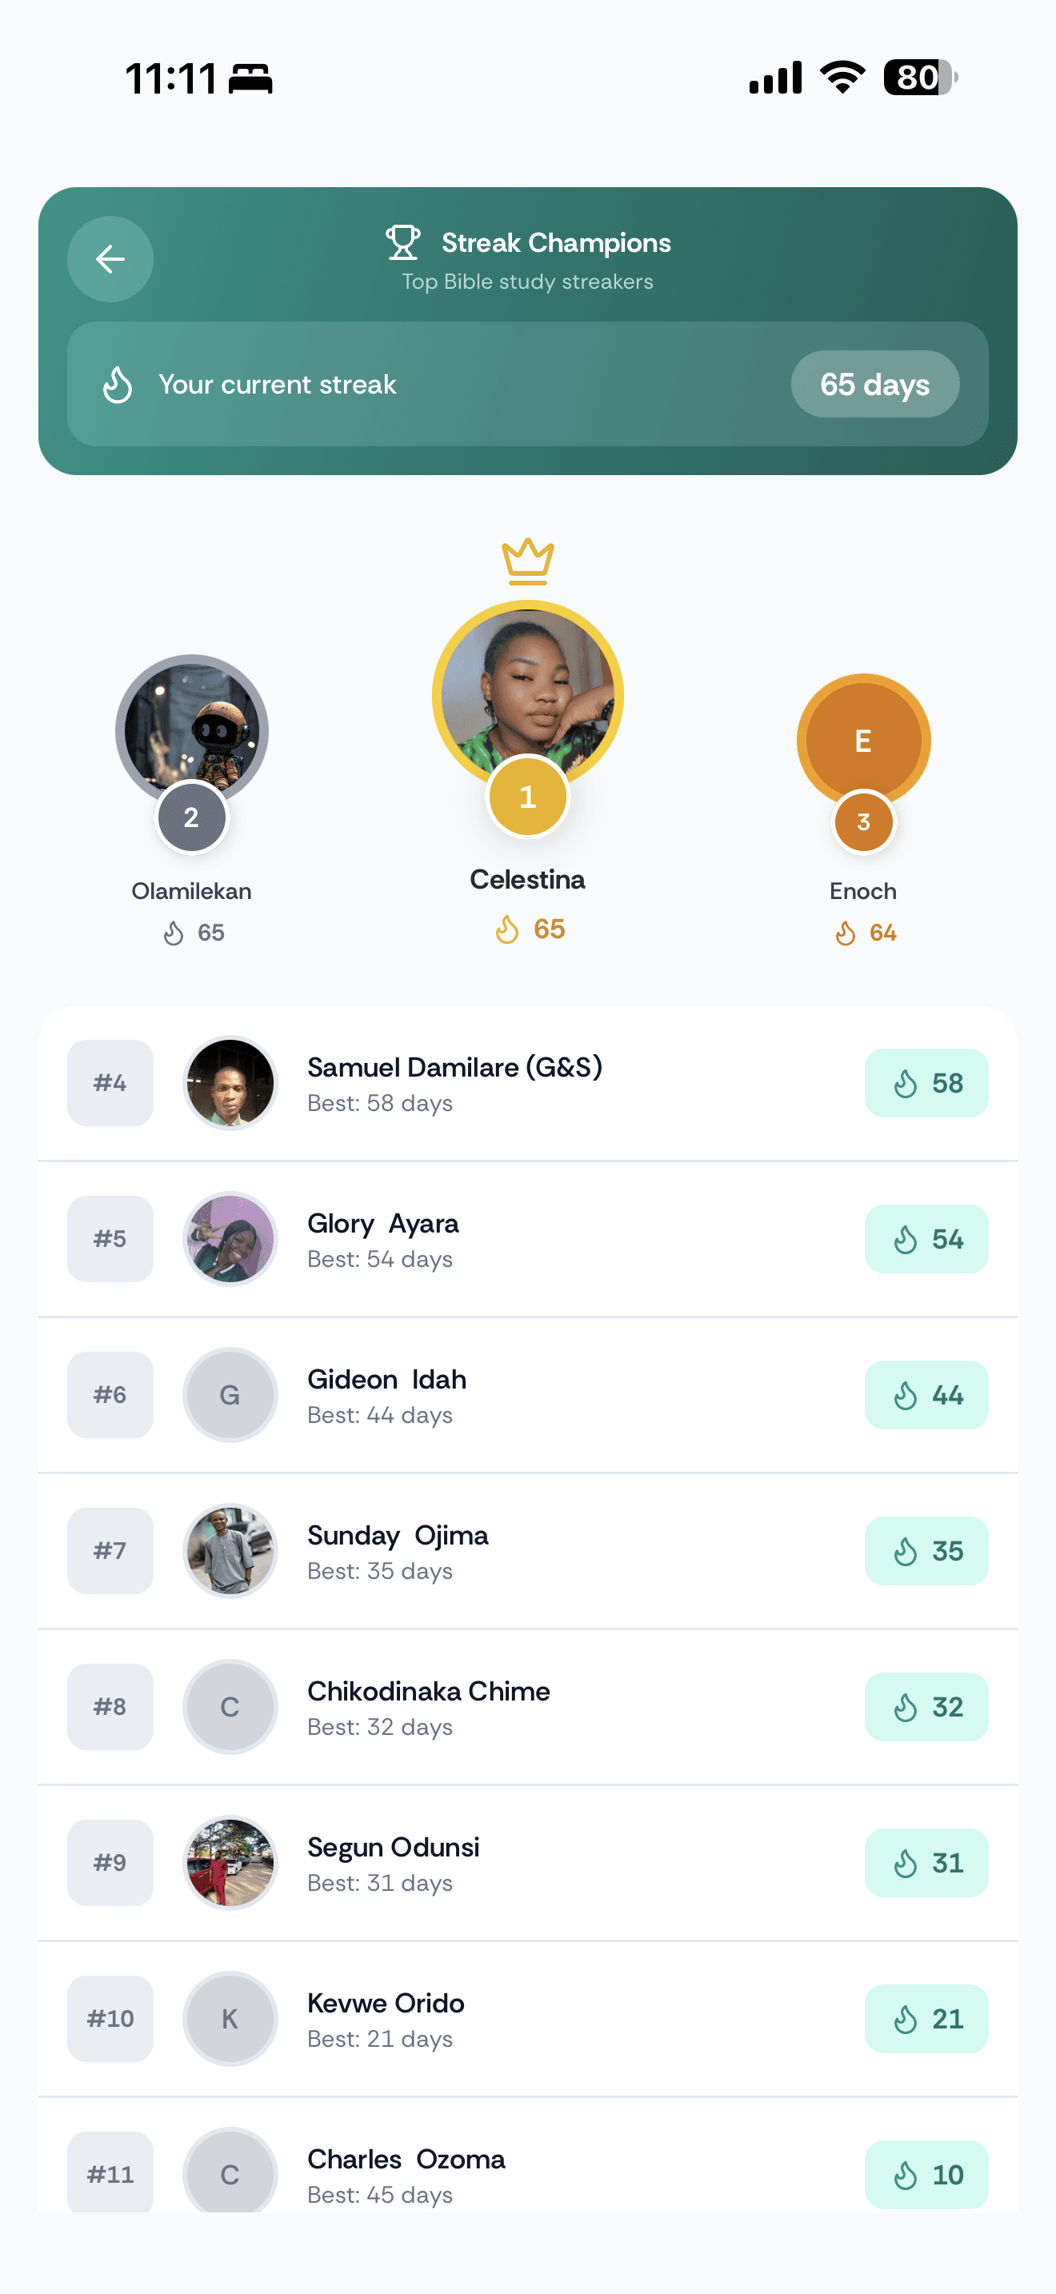Click the battery indicator in status bar
1056x2294 pixels.
(x=920, y=78)
